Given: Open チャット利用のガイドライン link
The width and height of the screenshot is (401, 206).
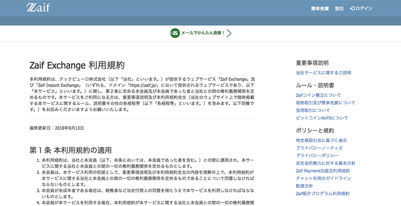Looking at the screenshot, I should point(323,178).
